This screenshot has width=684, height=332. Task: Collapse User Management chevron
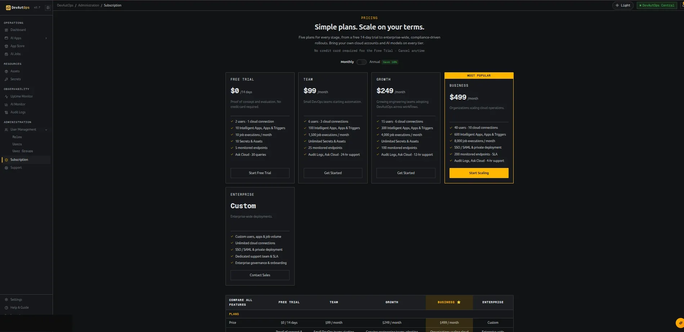[x=46, y=129]
